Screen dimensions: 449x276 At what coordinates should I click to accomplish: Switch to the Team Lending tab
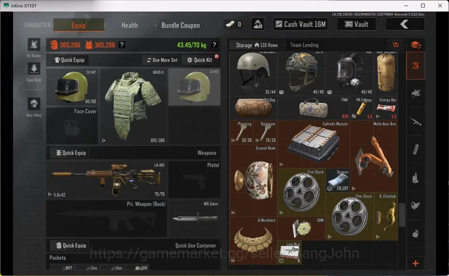coord(304,45)
